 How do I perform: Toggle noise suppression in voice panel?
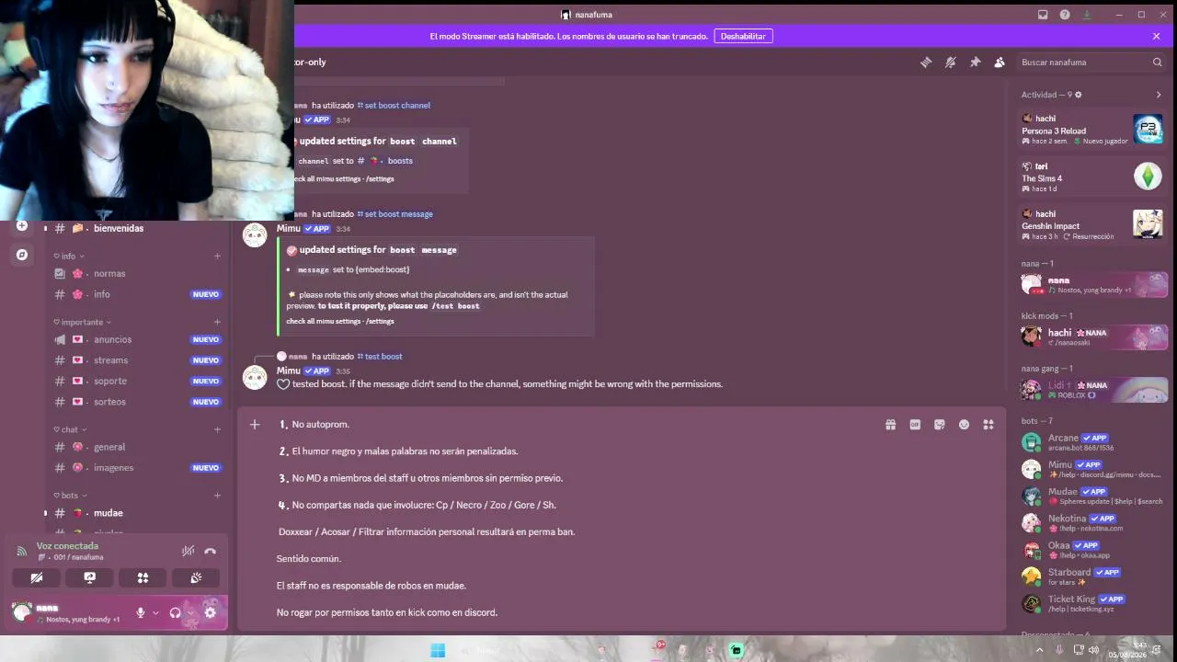pos(188,551)
